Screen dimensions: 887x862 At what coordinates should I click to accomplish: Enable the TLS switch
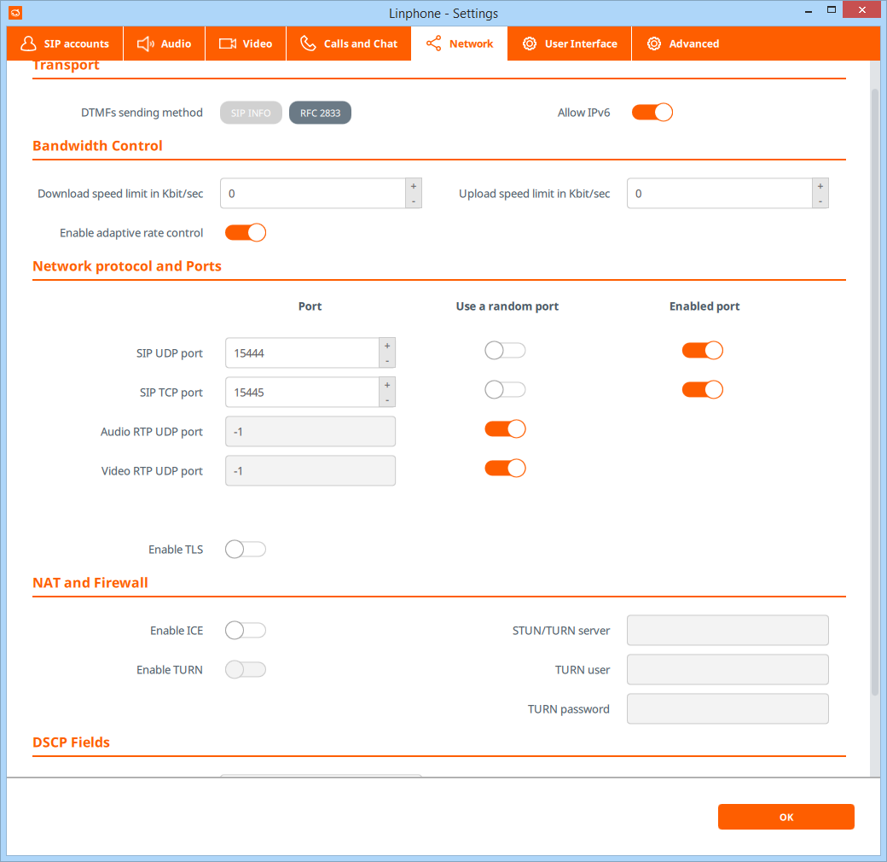pos(246,550)
